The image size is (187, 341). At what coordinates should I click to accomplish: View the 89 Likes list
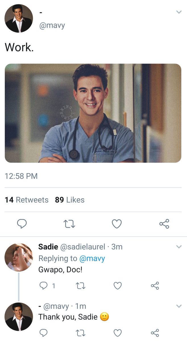70,200
